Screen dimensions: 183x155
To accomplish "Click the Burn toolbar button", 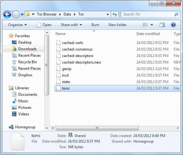I will [95, 25].
